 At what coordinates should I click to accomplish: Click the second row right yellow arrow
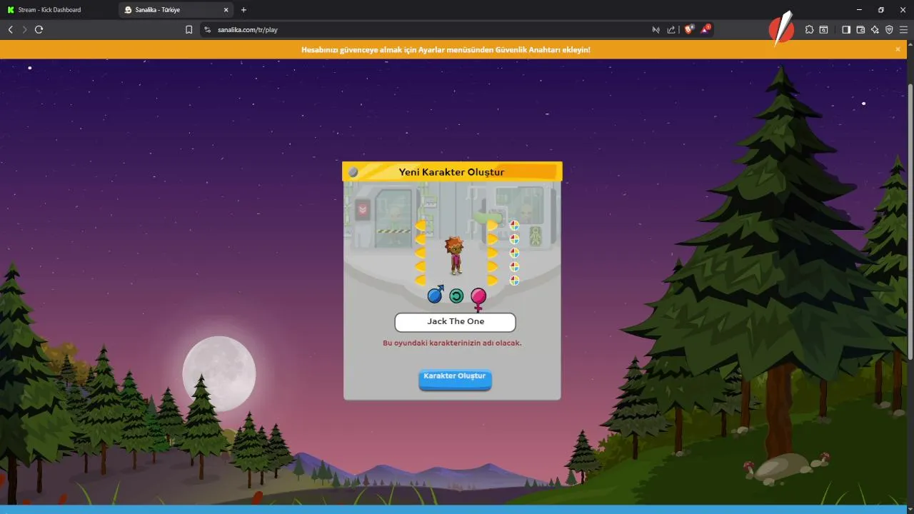[493, 239]
